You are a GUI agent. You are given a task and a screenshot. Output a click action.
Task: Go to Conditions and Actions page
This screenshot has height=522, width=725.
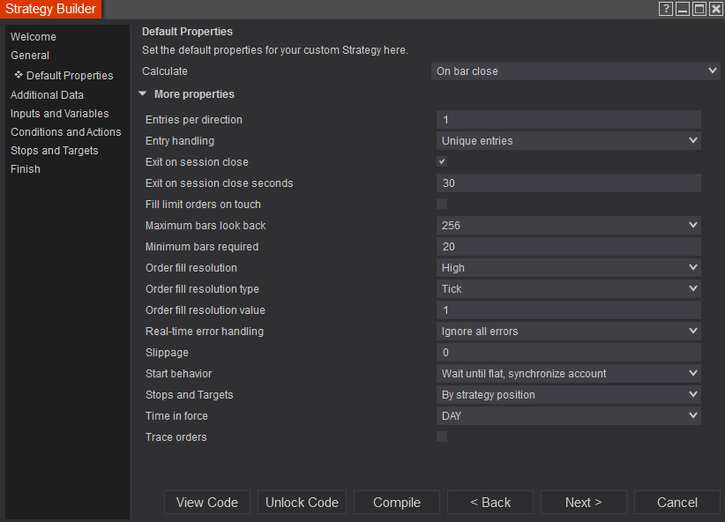[x=66, y=132]
